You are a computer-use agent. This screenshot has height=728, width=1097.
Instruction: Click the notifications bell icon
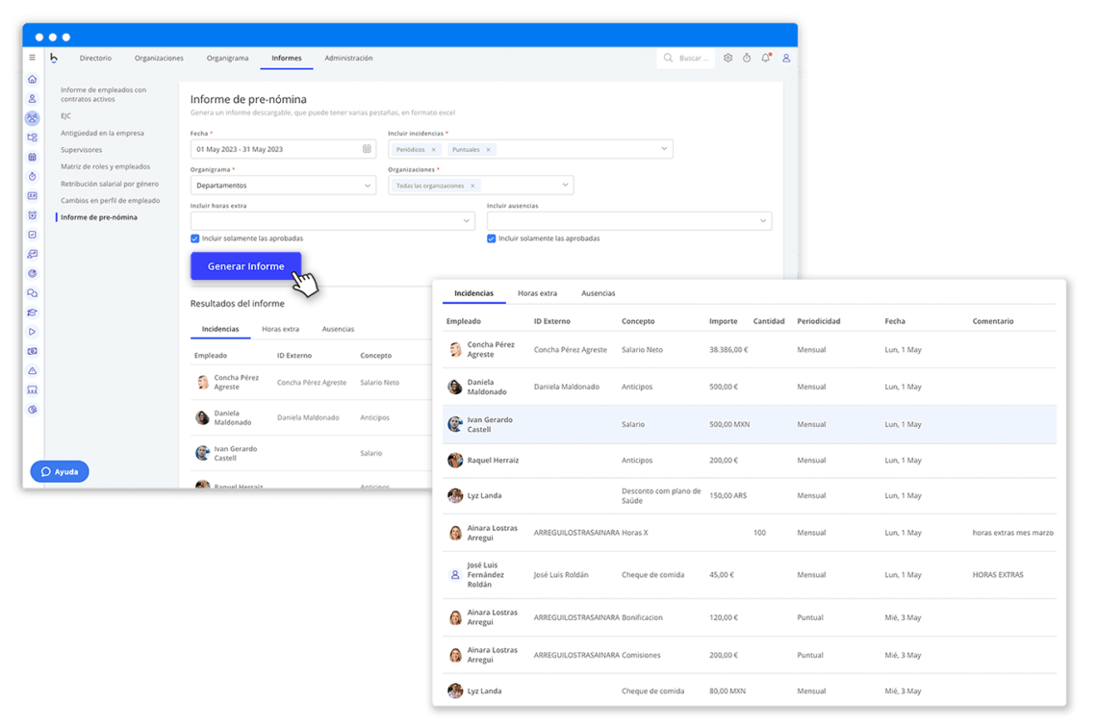pyautogui.click(x=766, y=58)
